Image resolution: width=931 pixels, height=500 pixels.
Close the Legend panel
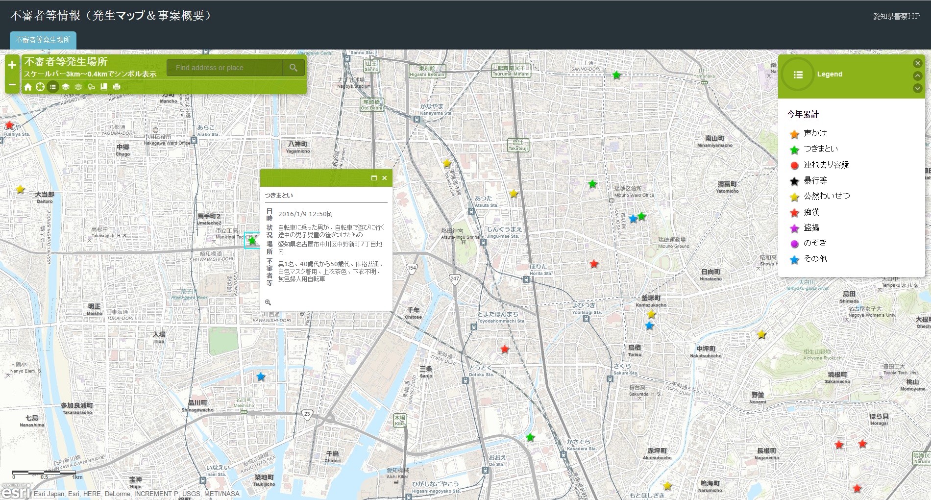[918, 63]
